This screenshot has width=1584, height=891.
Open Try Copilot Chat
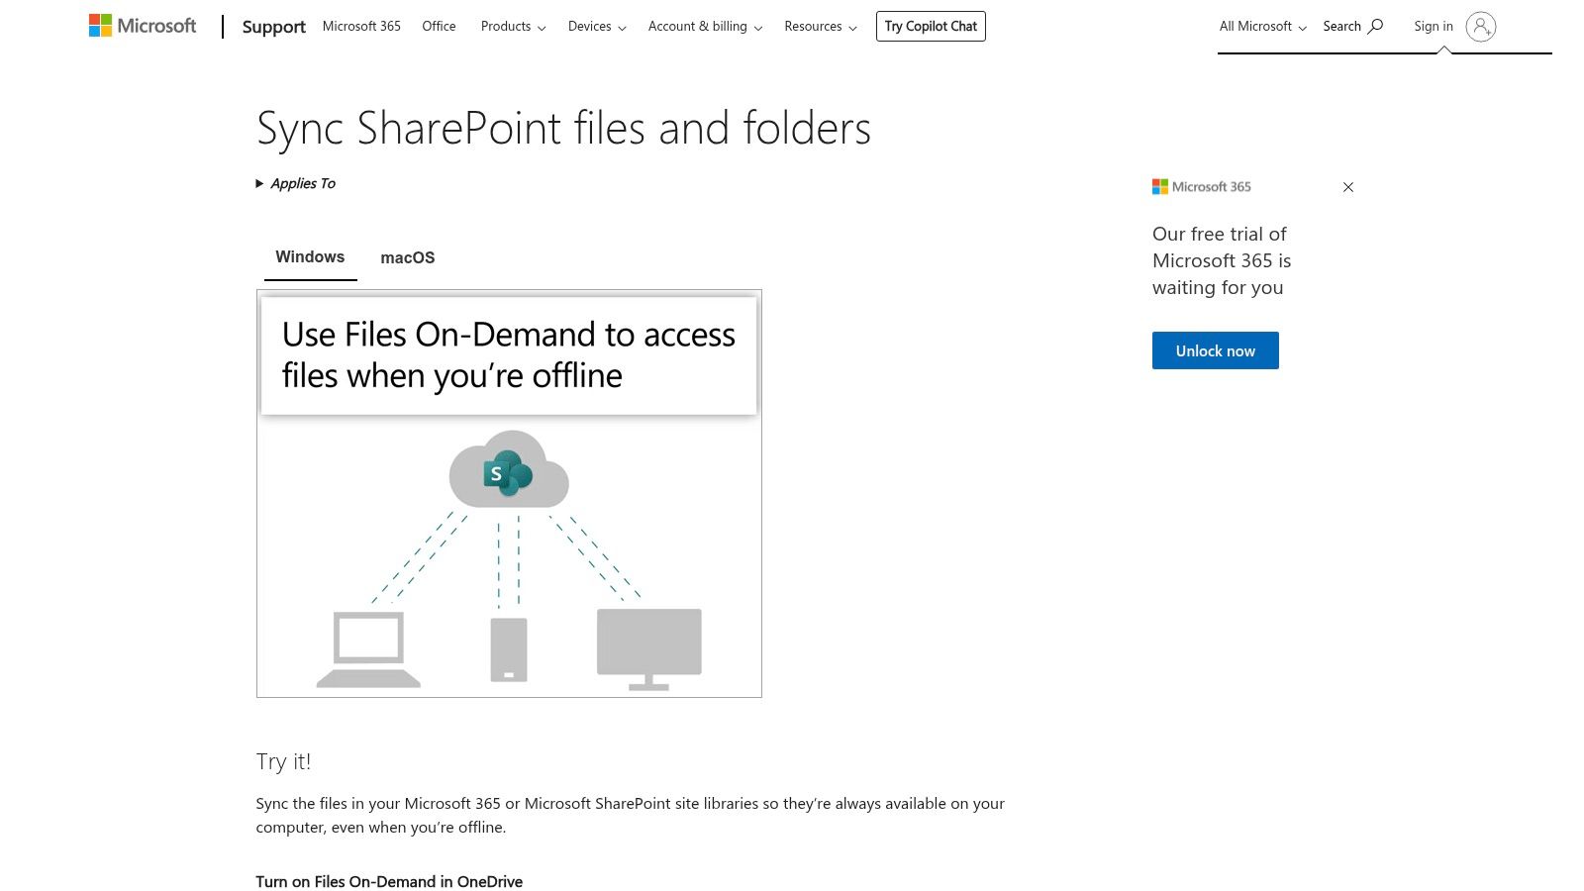pyautogui.click(x=930, y=26)
